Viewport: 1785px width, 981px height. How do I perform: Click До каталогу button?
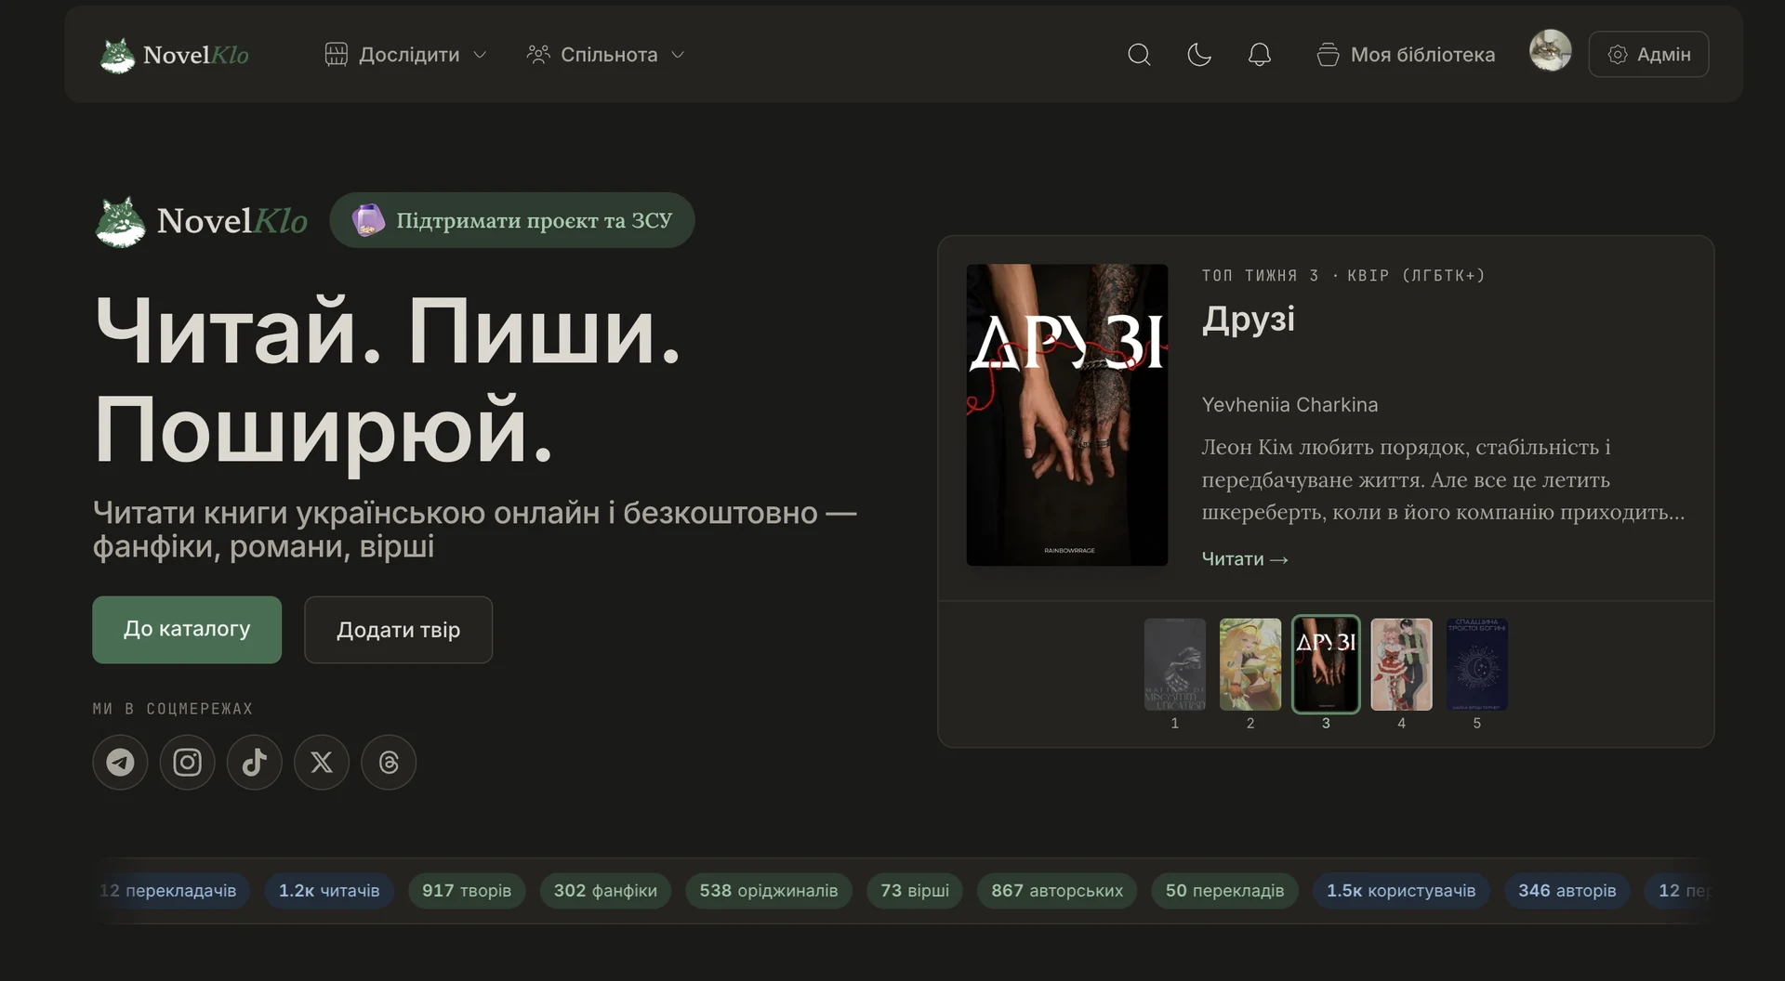tap(187, 630)
